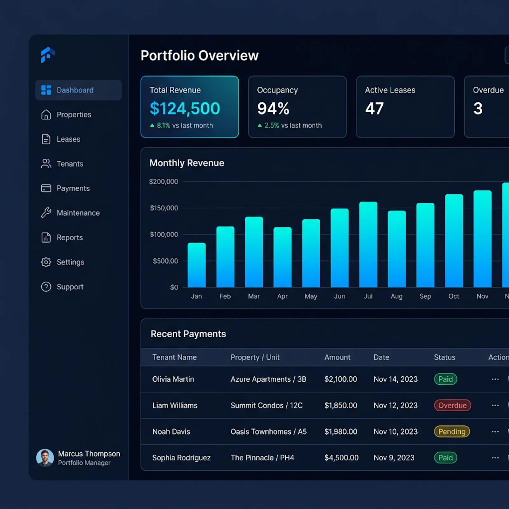This screenshot has height=509, width=509.
Task: Click the $4,500.00 amount
Action: tap(341, 458)
